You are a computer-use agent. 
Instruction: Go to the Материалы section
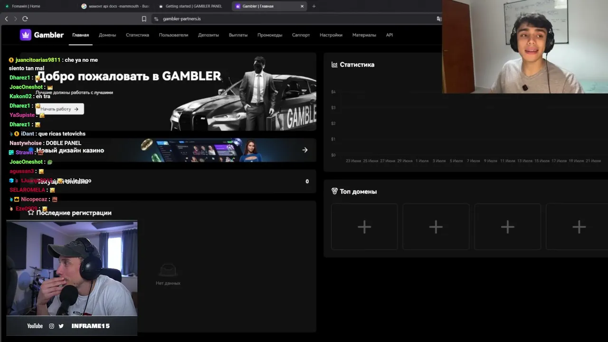point(364,35)
